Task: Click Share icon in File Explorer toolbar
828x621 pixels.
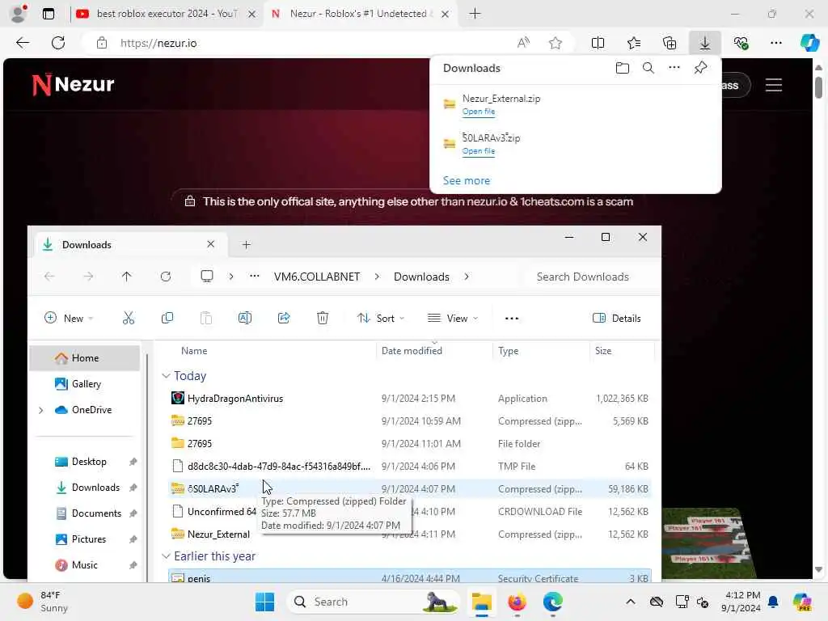Action: tap(284, 318)
